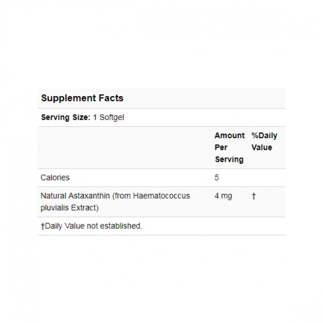
Task: Click the word Amount in table header
Action: (x=229, y=136)
